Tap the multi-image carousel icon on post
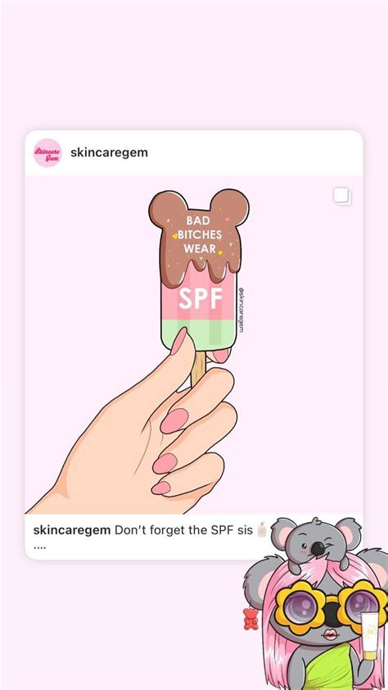388x690 pixels. coord(342,196)
